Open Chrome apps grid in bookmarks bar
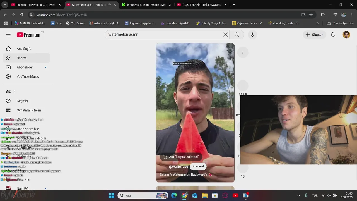This screenshot has height=201, width=357. click(x=6, y=23)
